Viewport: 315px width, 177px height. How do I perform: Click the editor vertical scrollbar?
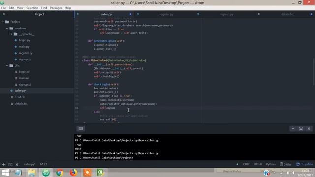pyautogui.click(x=314, y=71)
